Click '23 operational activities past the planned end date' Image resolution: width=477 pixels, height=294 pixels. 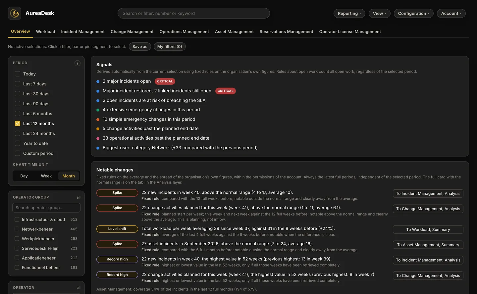pyautogui.click(x=156, y=138)
